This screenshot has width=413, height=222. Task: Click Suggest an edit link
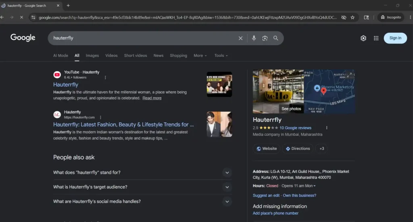266,195
